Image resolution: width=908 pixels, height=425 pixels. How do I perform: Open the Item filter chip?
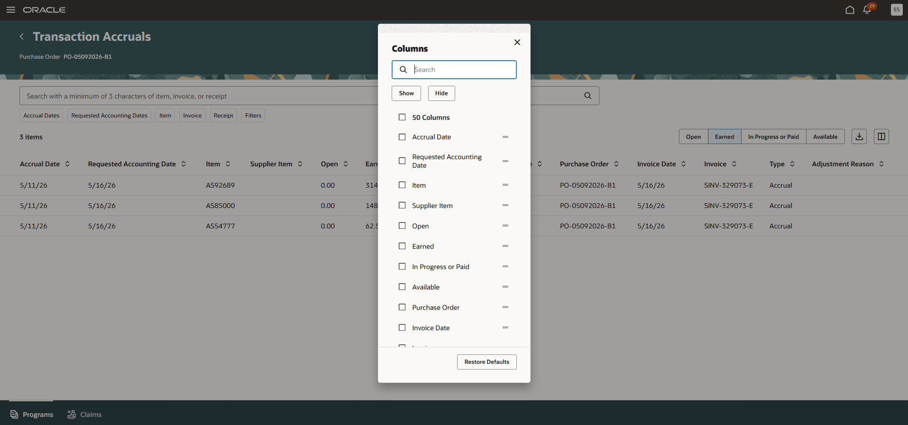(165, 116)
